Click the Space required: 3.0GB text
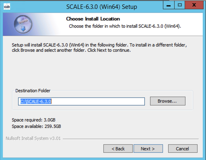The image size is (206, 160). [x=33, y=120]
